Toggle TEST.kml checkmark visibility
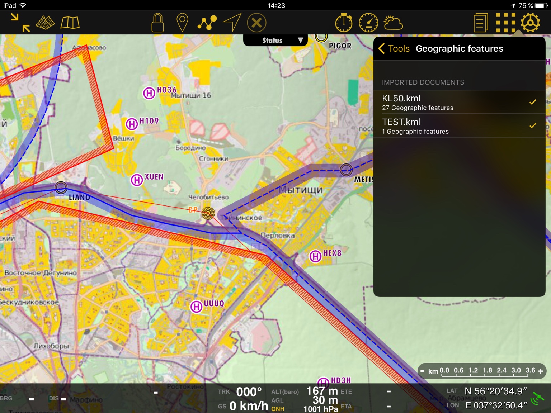 click(x=533, y=126)
